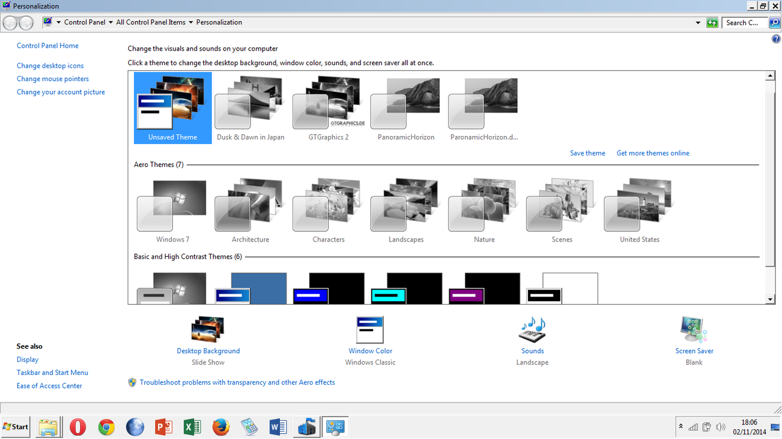Open Windows Explorer from the taskbar

[x=48, y=427]
